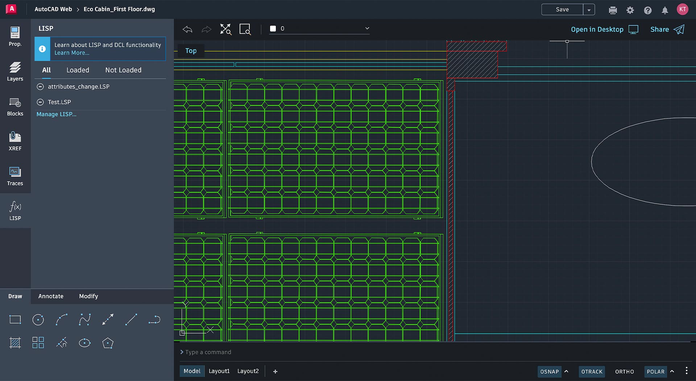Image resolution: width=696 pixels, height=381 pixels.
Task: Select the Hatch draw tool
Action: [15, 343]
